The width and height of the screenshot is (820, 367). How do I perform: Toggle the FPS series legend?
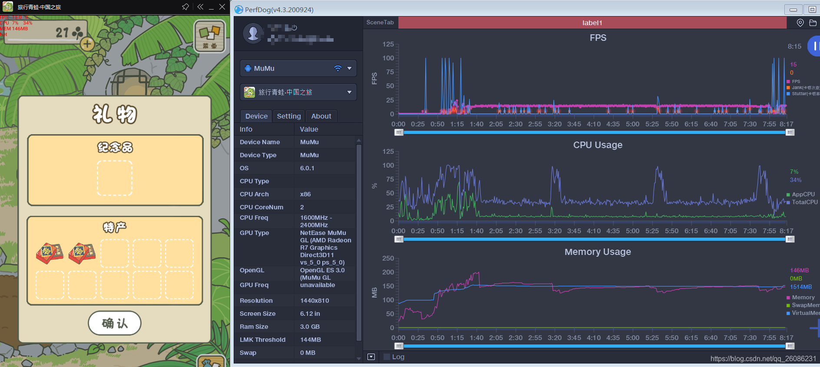click(x=794, y=82)
